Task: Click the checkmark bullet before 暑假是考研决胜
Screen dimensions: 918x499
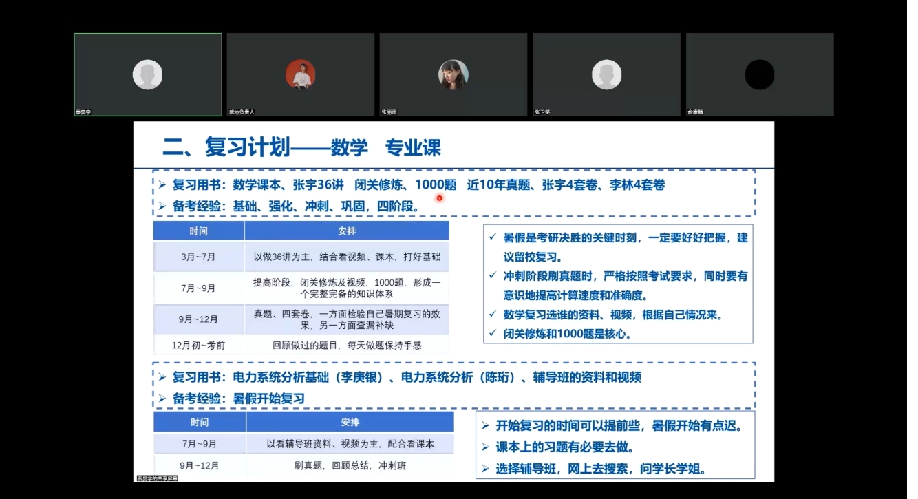Action: 493,237
